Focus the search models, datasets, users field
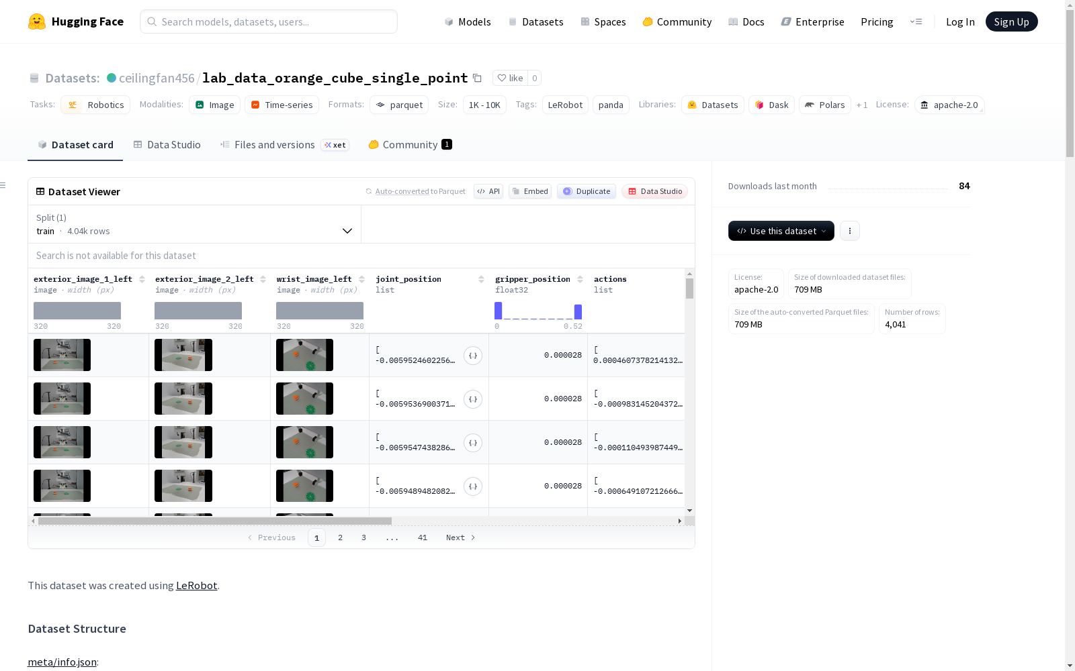1075x671 pixels. pos(269,21)
